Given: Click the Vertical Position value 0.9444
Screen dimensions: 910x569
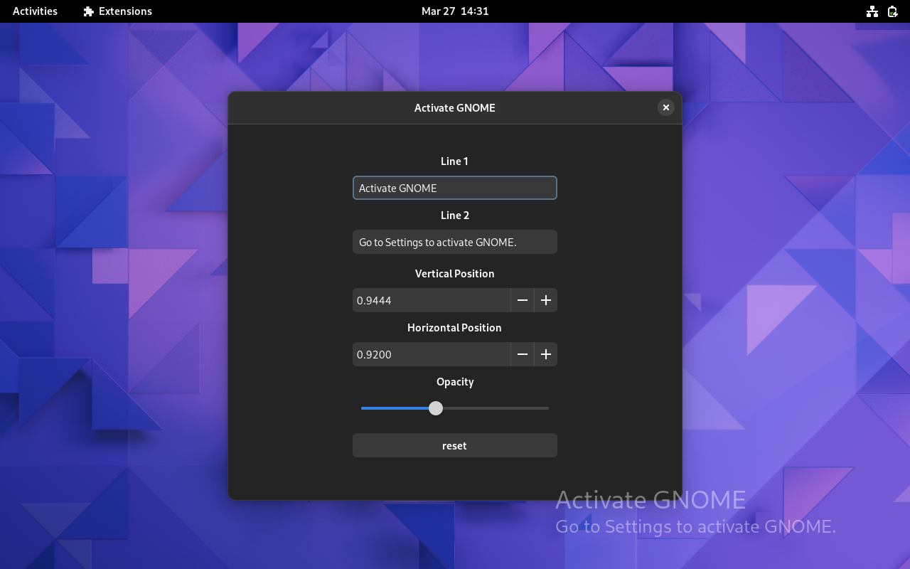Looking at the screenshot, I should (x=374, y=300).
